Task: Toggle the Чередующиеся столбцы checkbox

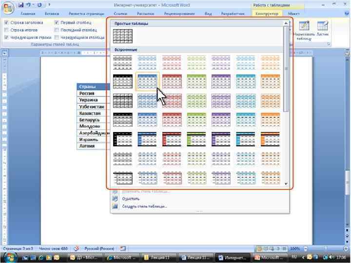Action: tap(57, 38)
